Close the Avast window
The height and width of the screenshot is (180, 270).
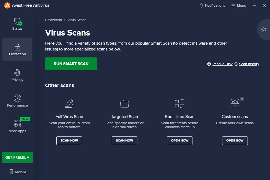coord(265,6)
